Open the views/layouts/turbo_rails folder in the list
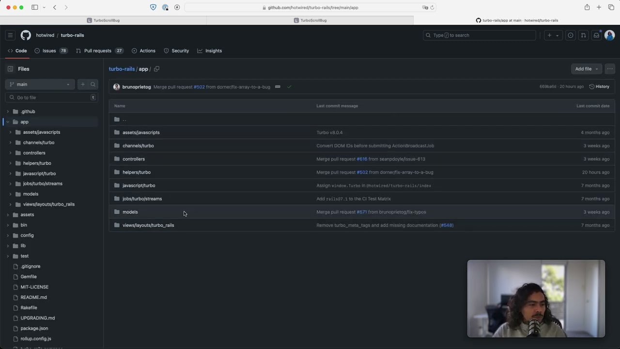 click(148, 225)
